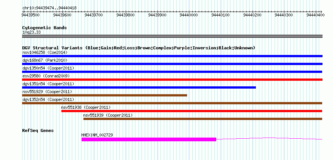333x160 pixels.
Task: Select ruler position 94440300
Action: (284, 15)
